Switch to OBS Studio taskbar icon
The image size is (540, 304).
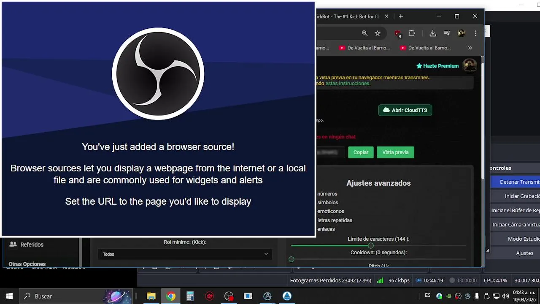[x=229, y=296]
